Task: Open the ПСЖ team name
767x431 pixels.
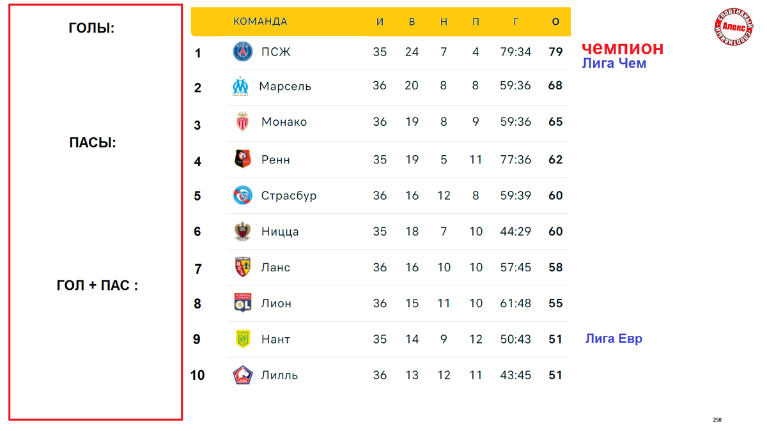Action: click(276, 52)
